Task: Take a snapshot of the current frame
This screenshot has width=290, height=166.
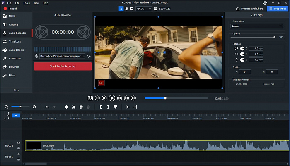Action: pyautogui.click(x=90, y=98)
